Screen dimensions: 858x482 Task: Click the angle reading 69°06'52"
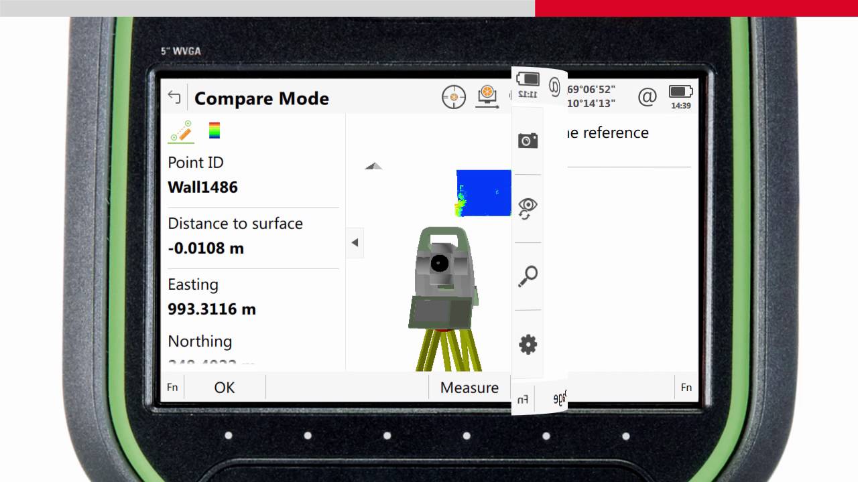(x=591, y=89)
